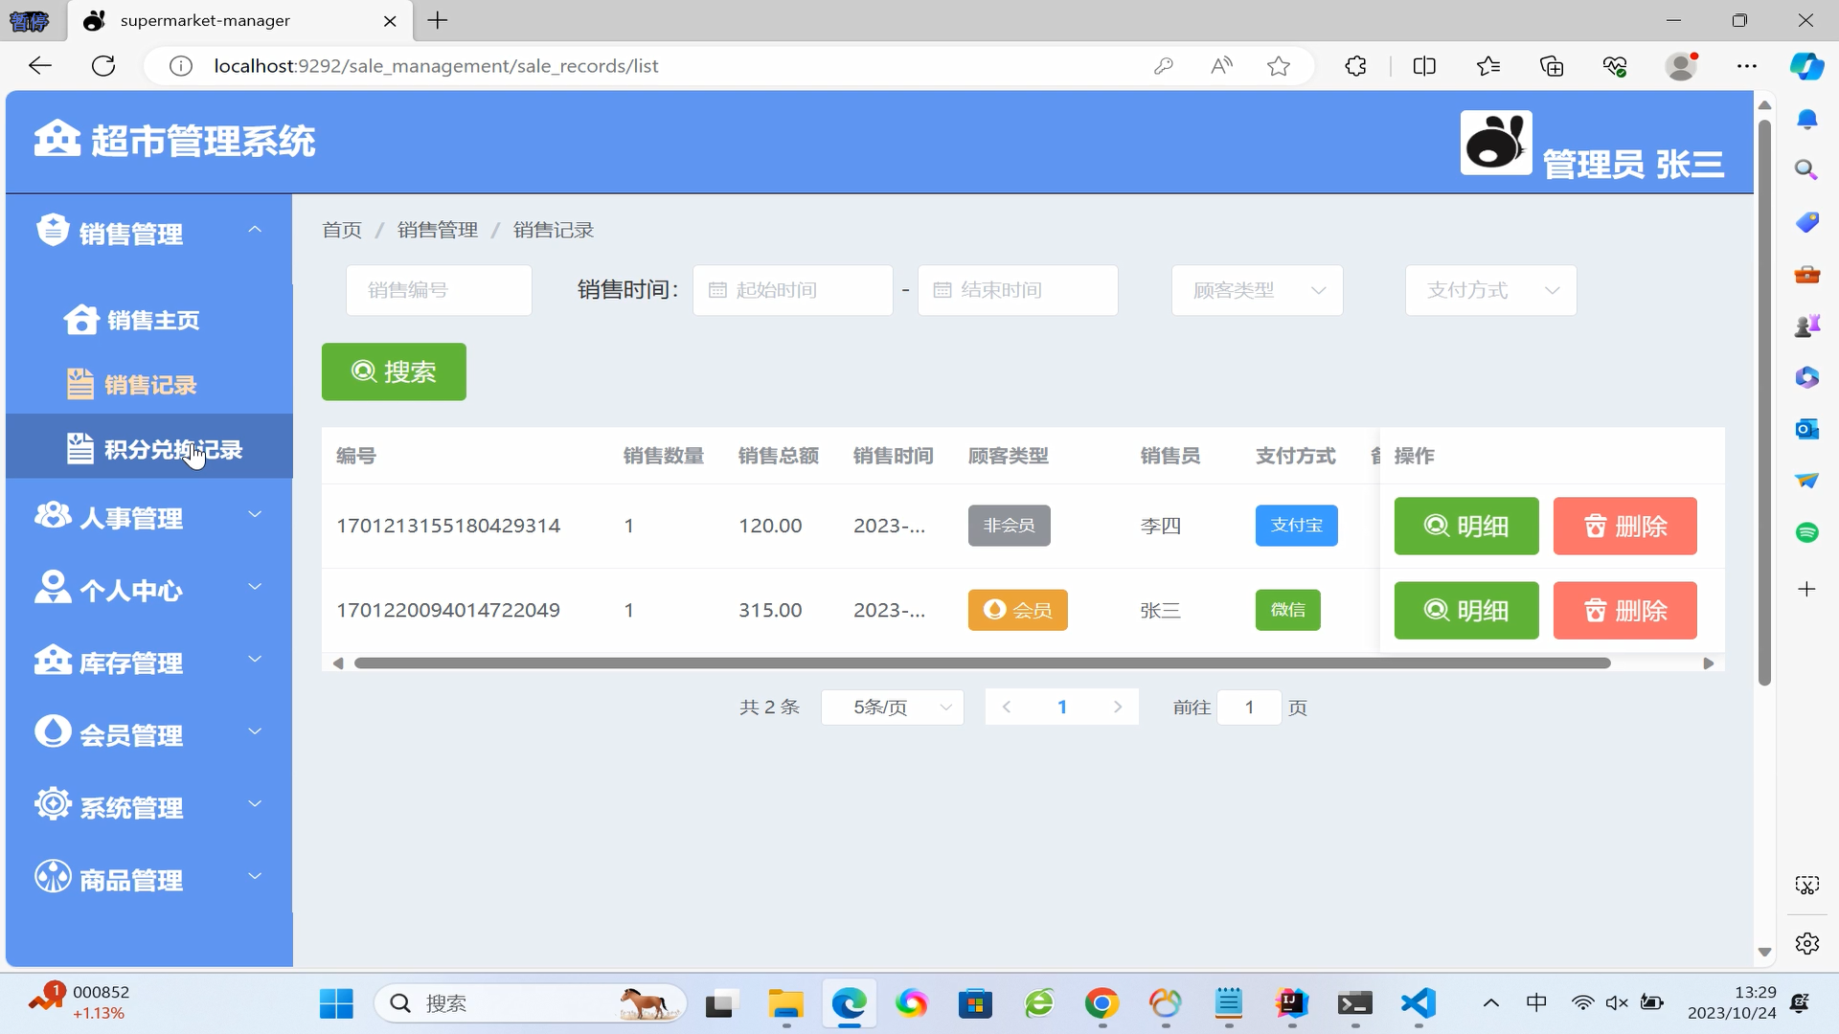
Task: Click the 销售编号 input field
Action: coord(439,290)
